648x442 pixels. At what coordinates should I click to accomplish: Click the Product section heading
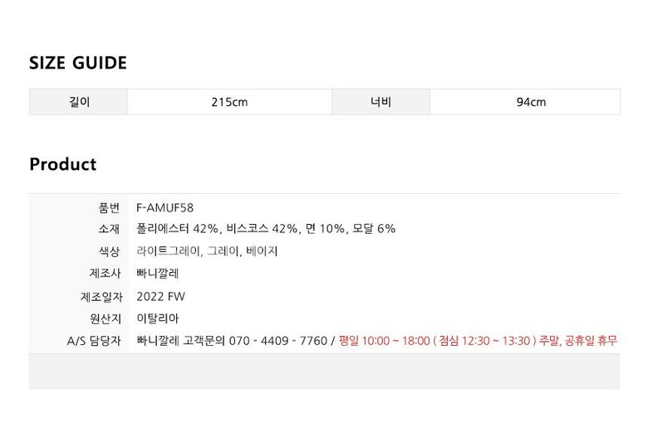62,164
